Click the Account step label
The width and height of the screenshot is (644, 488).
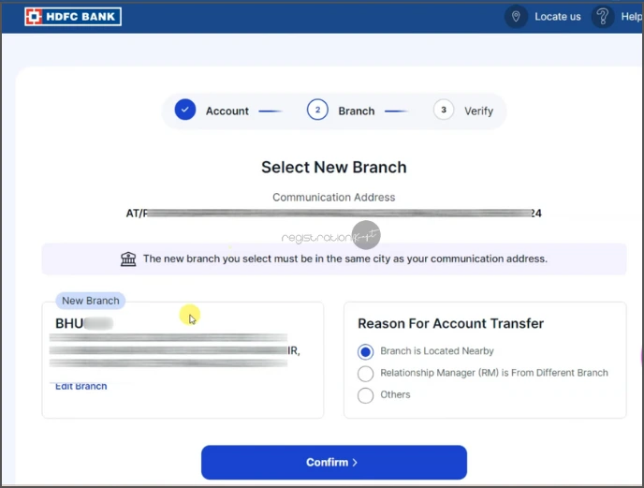[x=227, y=111]
